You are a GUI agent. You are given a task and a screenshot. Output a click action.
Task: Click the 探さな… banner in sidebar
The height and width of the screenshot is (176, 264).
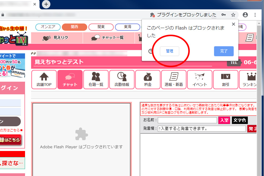[x=12, y=163]
